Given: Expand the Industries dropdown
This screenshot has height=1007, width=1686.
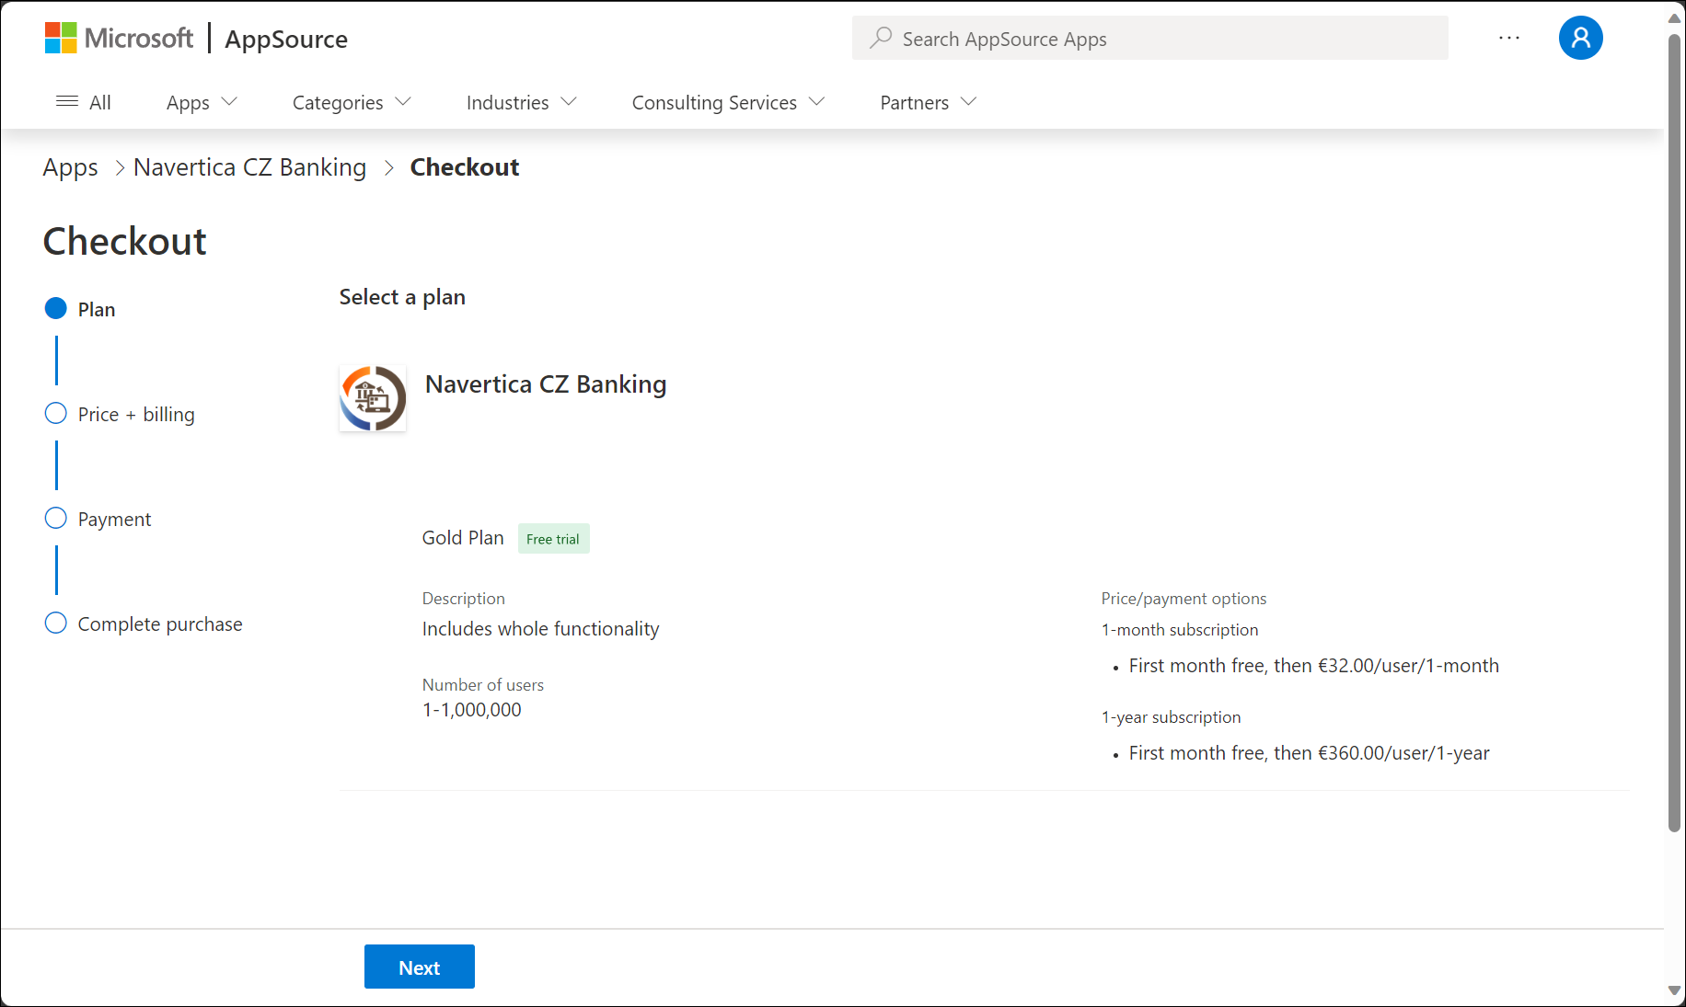Looking at the screenshot, I should click(x=522, y=102).
